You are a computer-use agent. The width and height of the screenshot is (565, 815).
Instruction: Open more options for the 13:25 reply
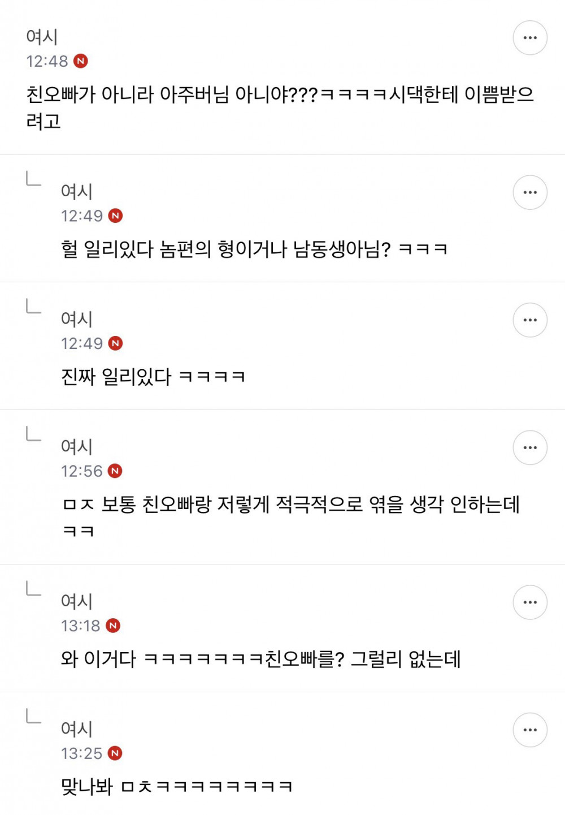click(530, 730)
